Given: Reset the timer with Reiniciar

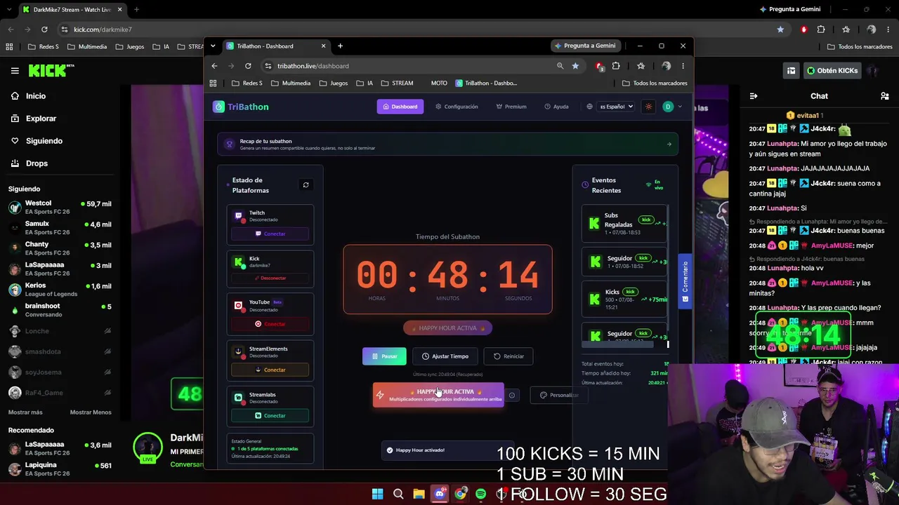Looking at the screenshot, I should pos(508,356).
